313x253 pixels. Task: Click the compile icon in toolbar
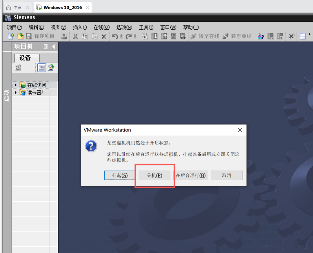pyautogui.click(x=145, y=36)
